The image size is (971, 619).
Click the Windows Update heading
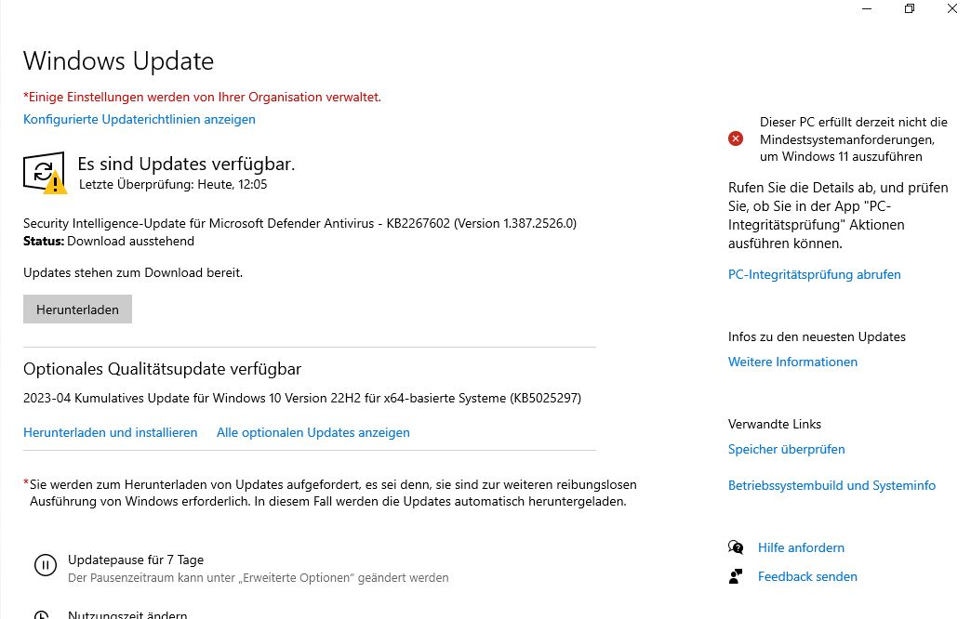(x=118, y=61)
